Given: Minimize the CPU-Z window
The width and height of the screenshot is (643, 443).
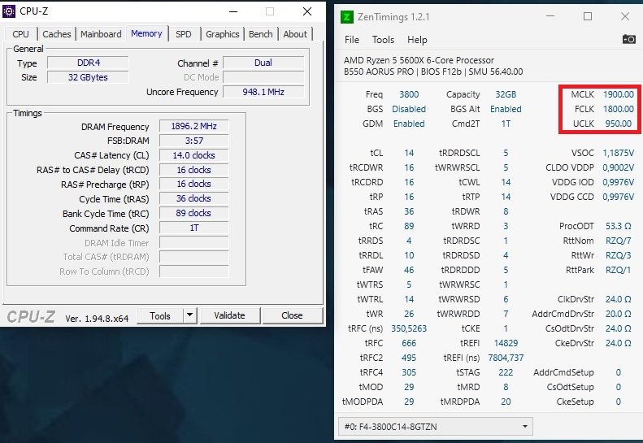Looking at the screenshot, I should [233, 11].
